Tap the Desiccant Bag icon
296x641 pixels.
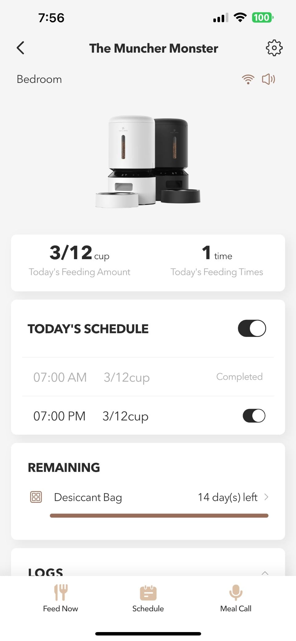pos(36,497)
